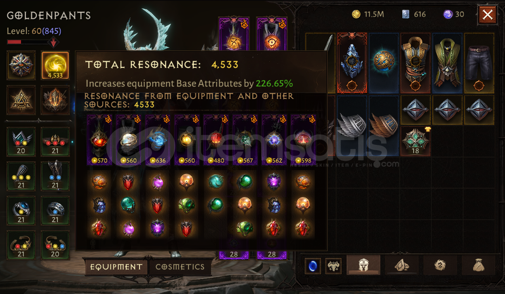The image size is (505, 294).
Task: Select the black pants inventory item
Action: [x=479, y=63]
